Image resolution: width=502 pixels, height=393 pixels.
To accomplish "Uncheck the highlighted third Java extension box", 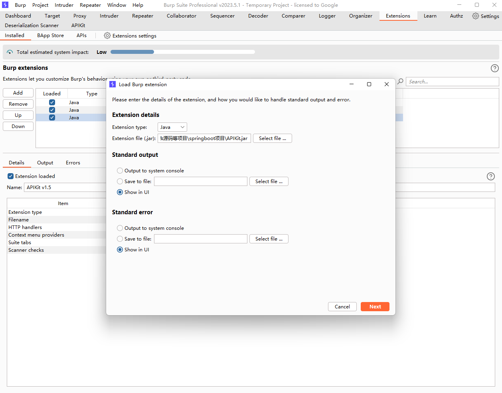I will click(52, 117).
